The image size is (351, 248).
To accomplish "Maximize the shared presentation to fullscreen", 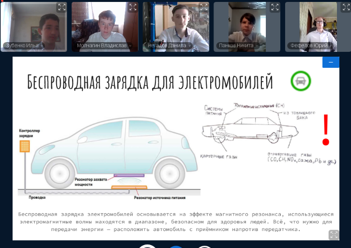I will tap(334, 234).
